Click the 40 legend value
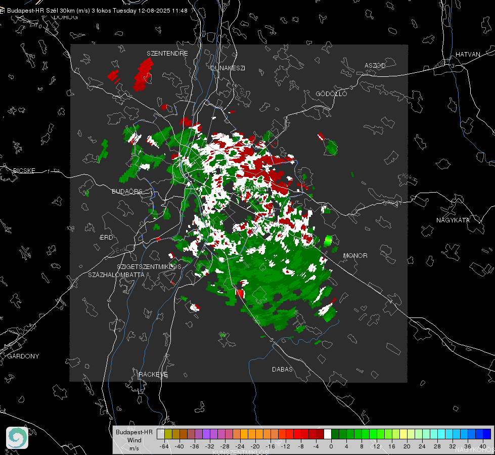495x455 pixels. coord(483,446)
